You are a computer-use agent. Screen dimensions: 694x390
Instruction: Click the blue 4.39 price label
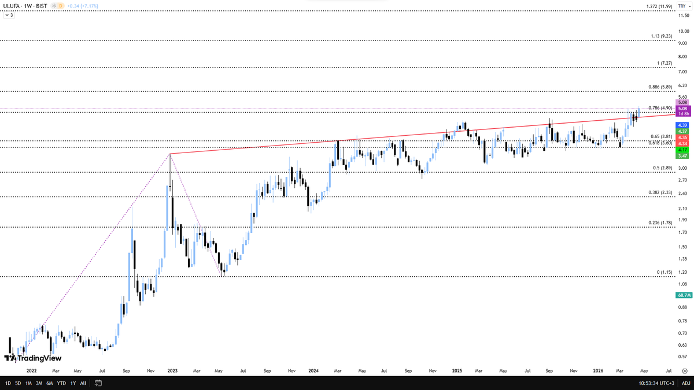pyautogui.click(x=682, y=125)
